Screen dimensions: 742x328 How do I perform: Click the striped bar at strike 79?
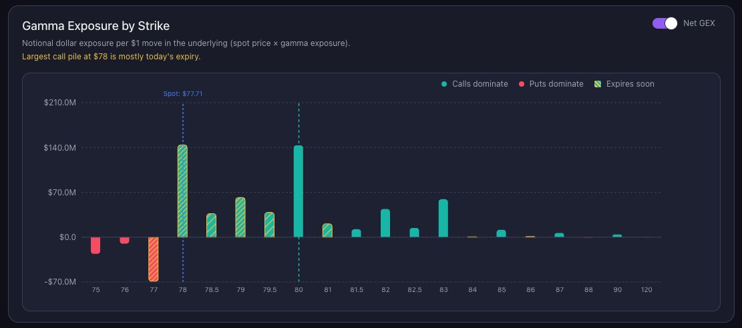click(240, 217)
